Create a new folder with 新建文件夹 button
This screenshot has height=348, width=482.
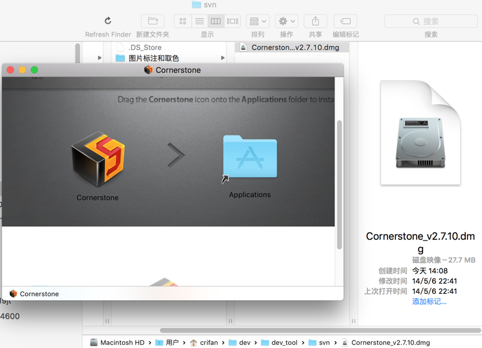click(x=153, y=21)
